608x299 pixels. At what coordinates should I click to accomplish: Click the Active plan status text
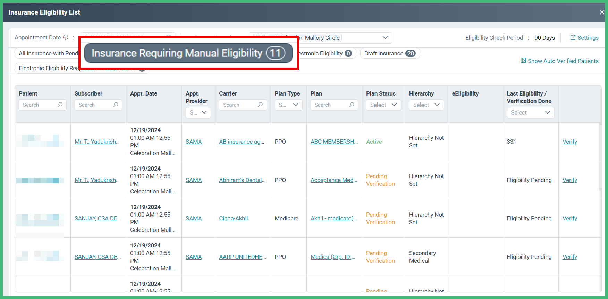click(x=374, y=142)
